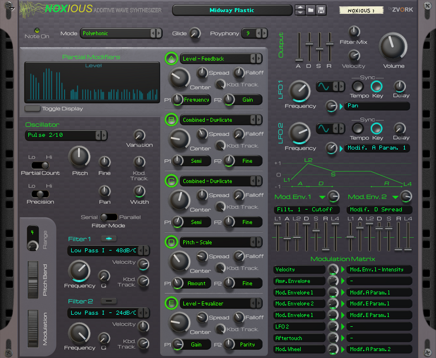Open Modifier D Pitch - Scale dropdown
This screenshot has height=358, width=436.
pyautogui.click(x=221, y=242)
